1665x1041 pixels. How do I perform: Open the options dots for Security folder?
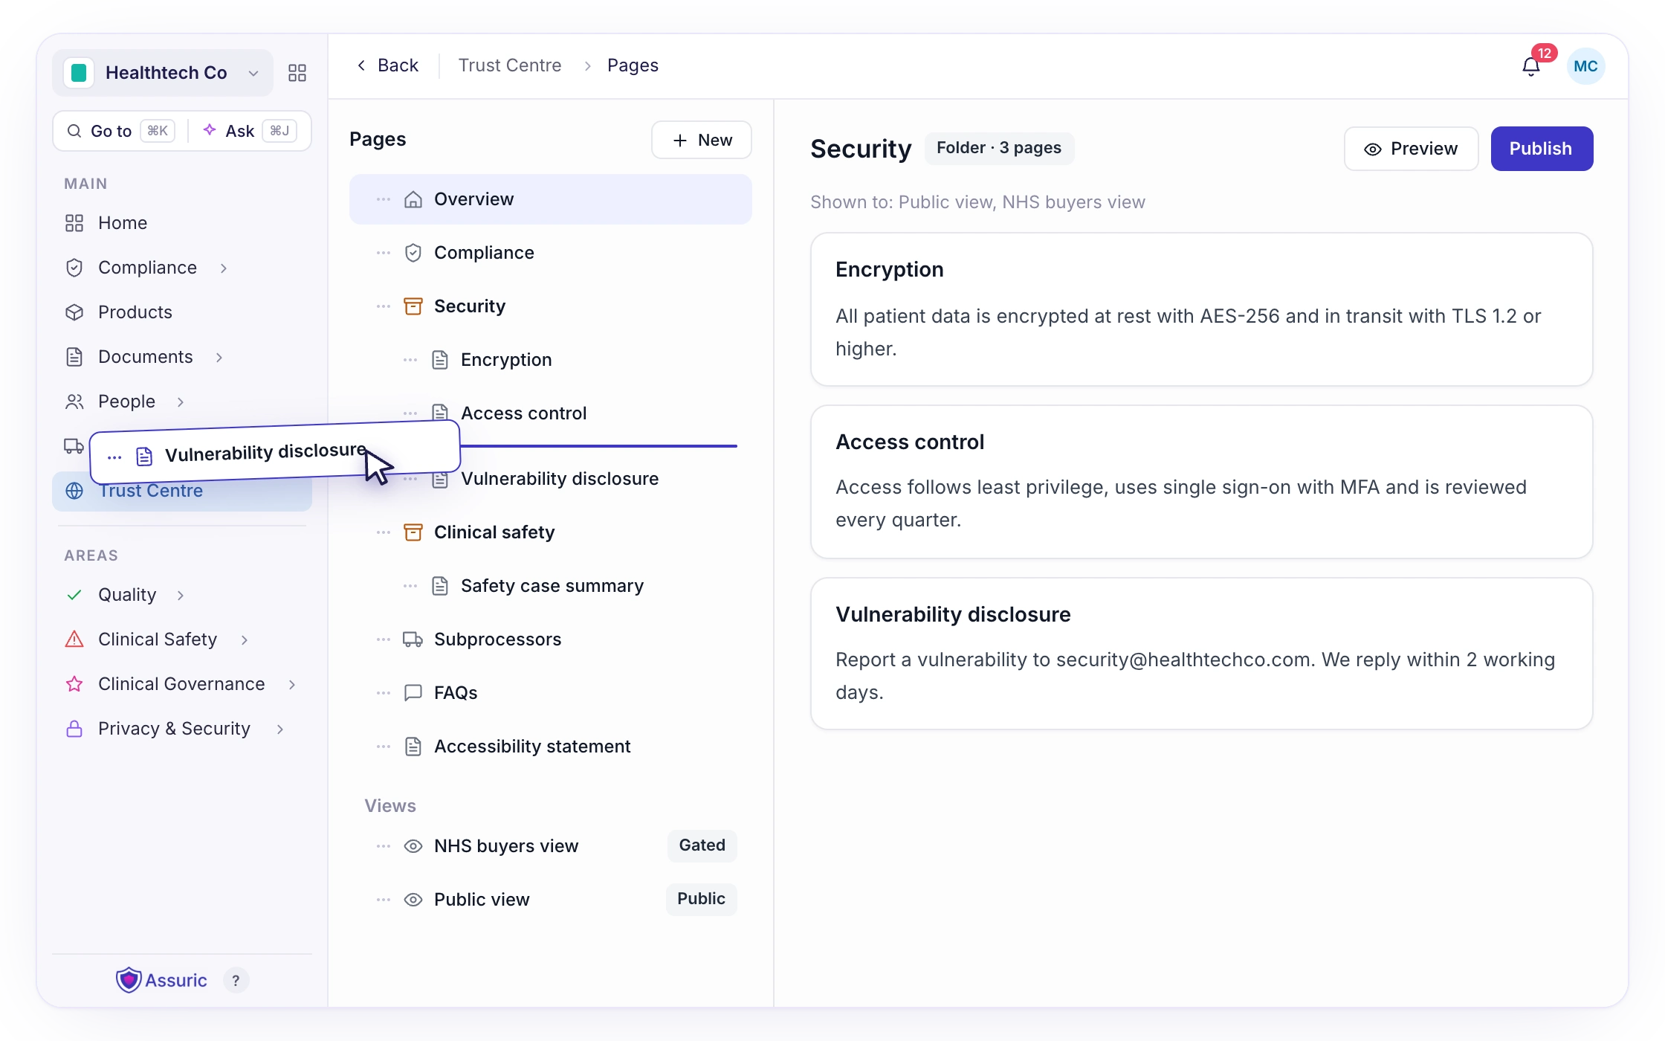(x=384, y=306)
